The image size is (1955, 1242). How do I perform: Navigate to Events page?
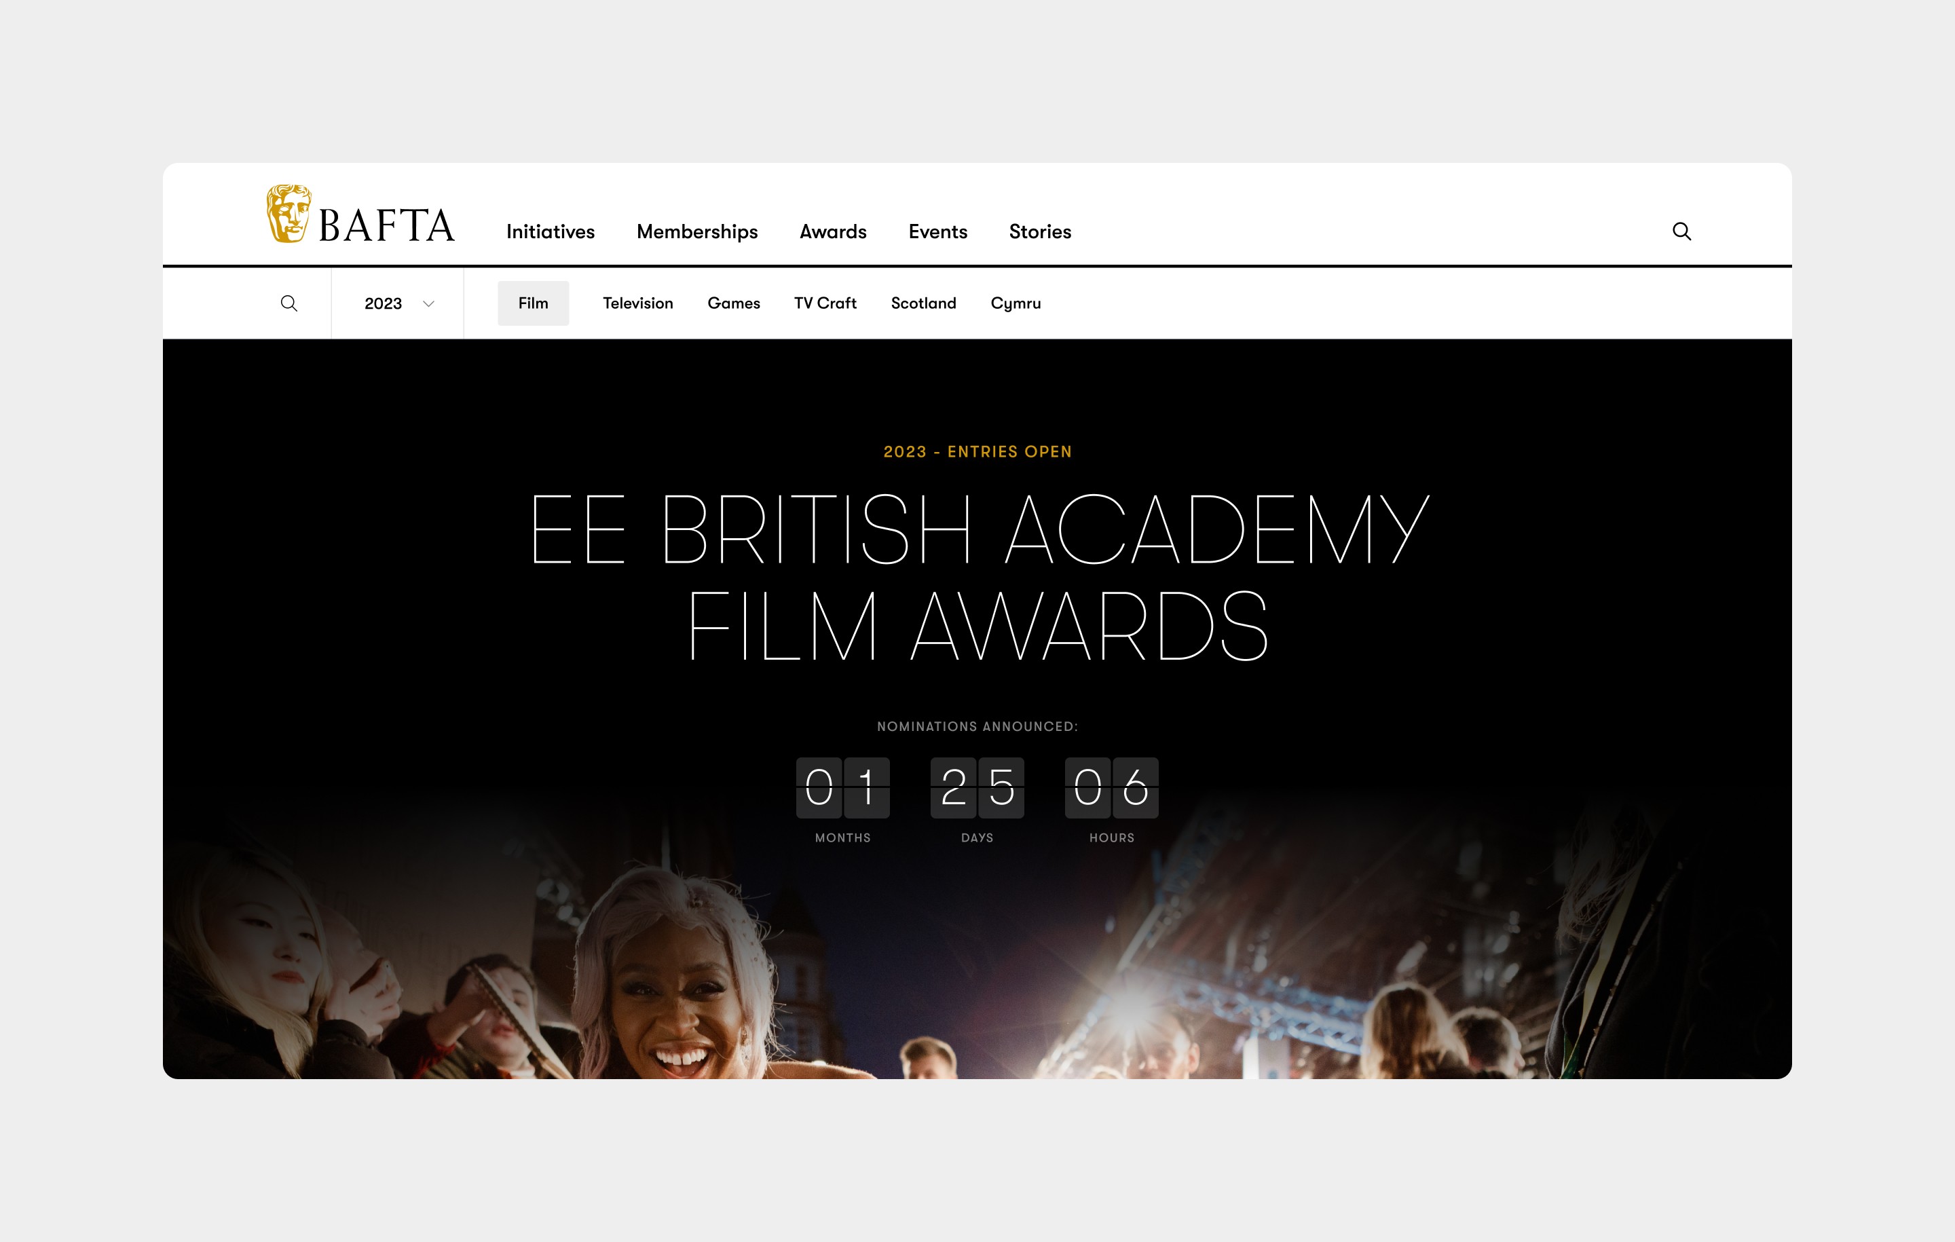click(937, 232)
